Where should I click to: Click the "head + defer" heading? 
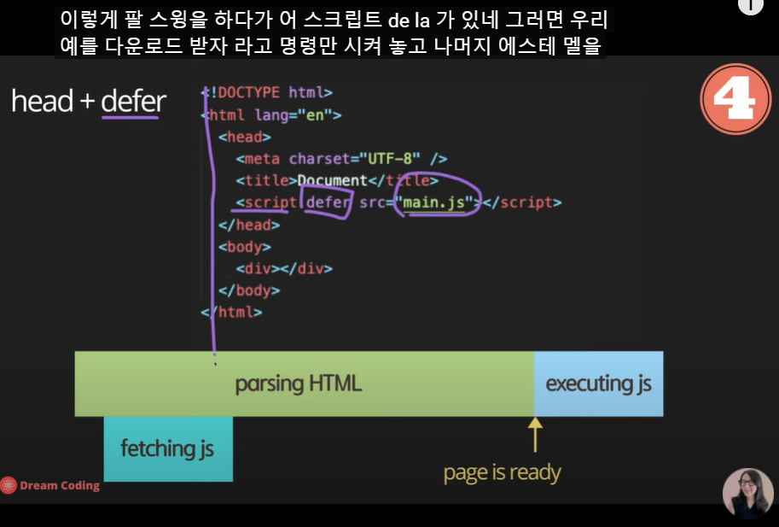coord(89,101)
